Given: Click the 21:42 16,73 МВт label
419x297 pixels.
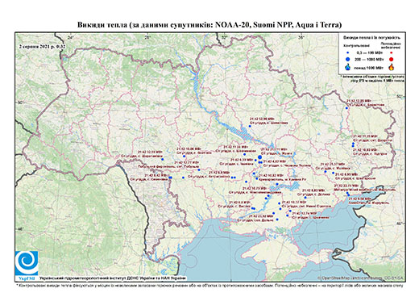Looking at the screenshot, I should [255, 188].
